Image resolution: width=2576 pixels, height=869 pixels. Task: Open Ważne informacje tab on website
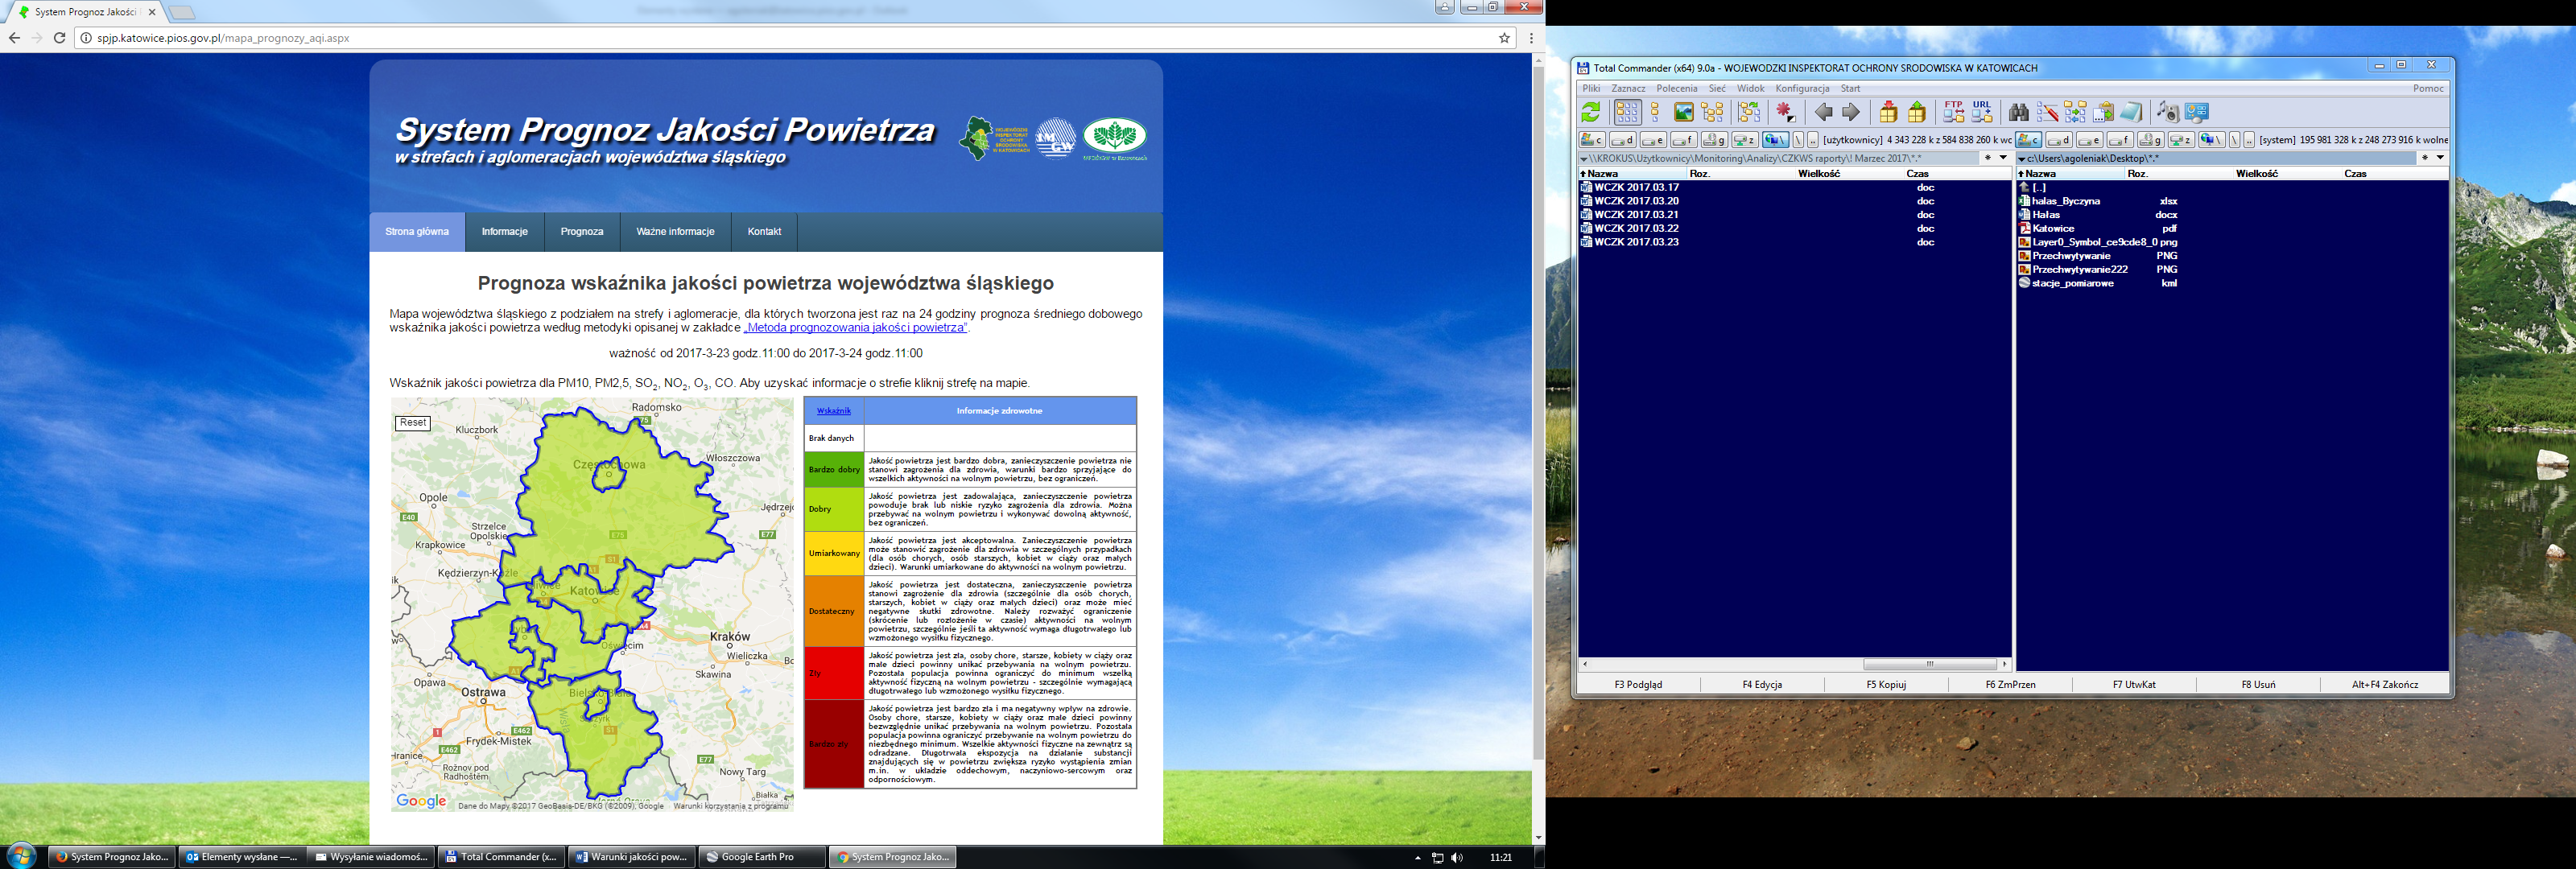pyautogui.click(x=676, y=231)
